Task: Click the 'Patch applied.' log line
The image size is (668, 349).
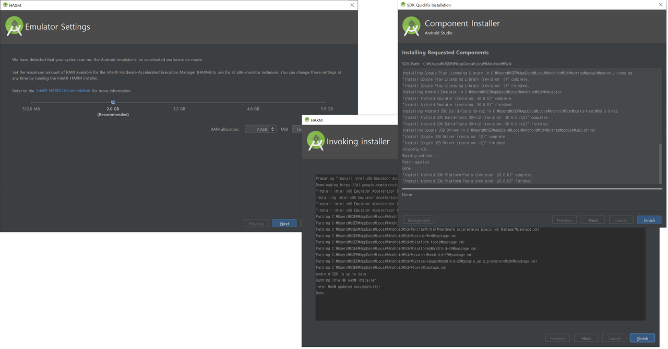Action: [x=416, y=162]
